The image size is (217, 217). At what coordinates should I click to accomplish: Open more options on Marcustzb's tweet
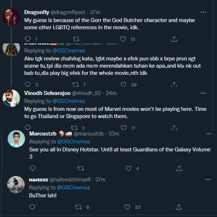point(208,134)
